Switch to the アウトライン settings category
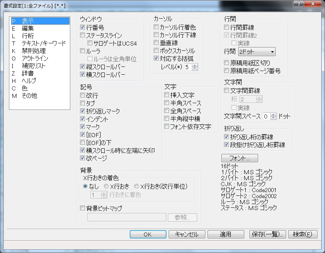The width and height of the screenshot is (325, 253). [35, 58]
